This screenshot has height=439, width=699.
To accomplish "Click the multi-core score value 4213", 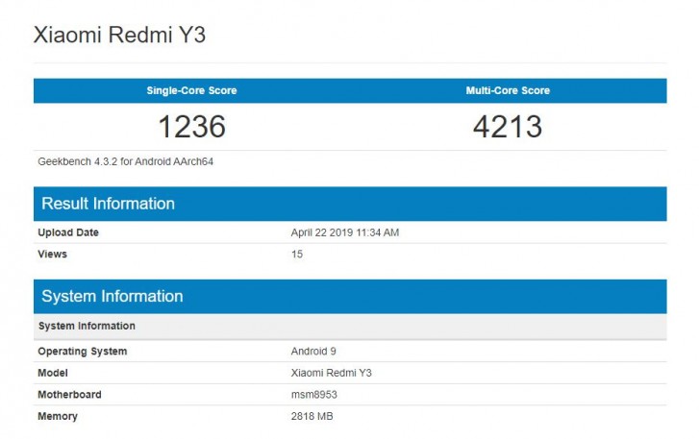I will [508, 127].
